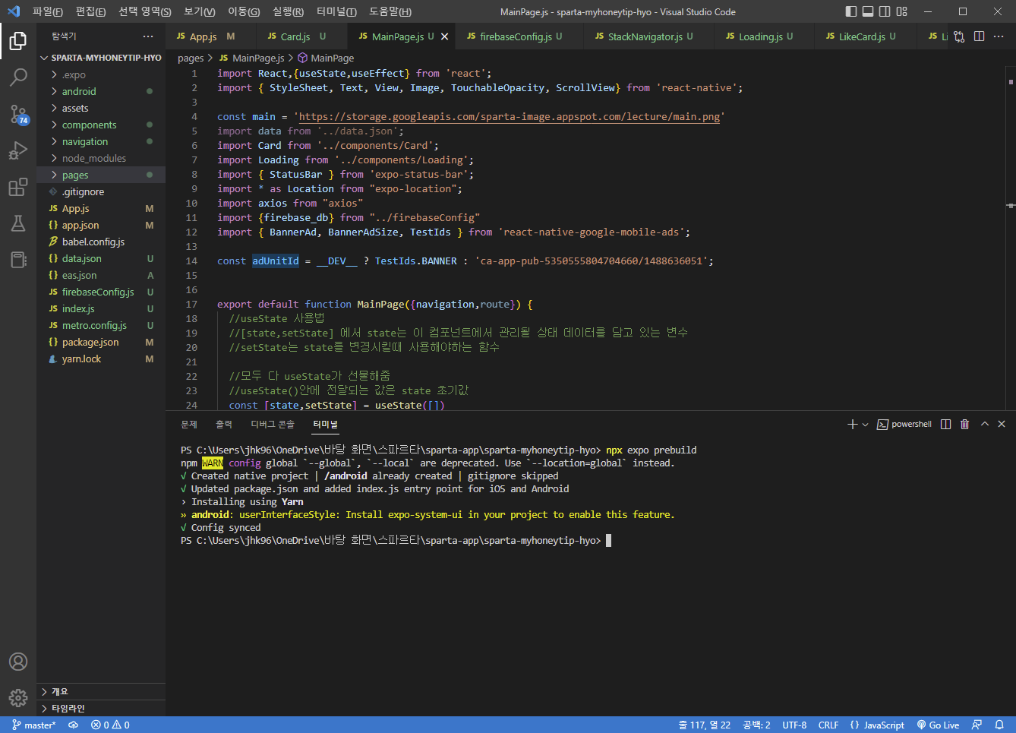Screen dimensions: 1016x733
Task: Maximize the panel with up chevron
Action: (x=985, y=425)
